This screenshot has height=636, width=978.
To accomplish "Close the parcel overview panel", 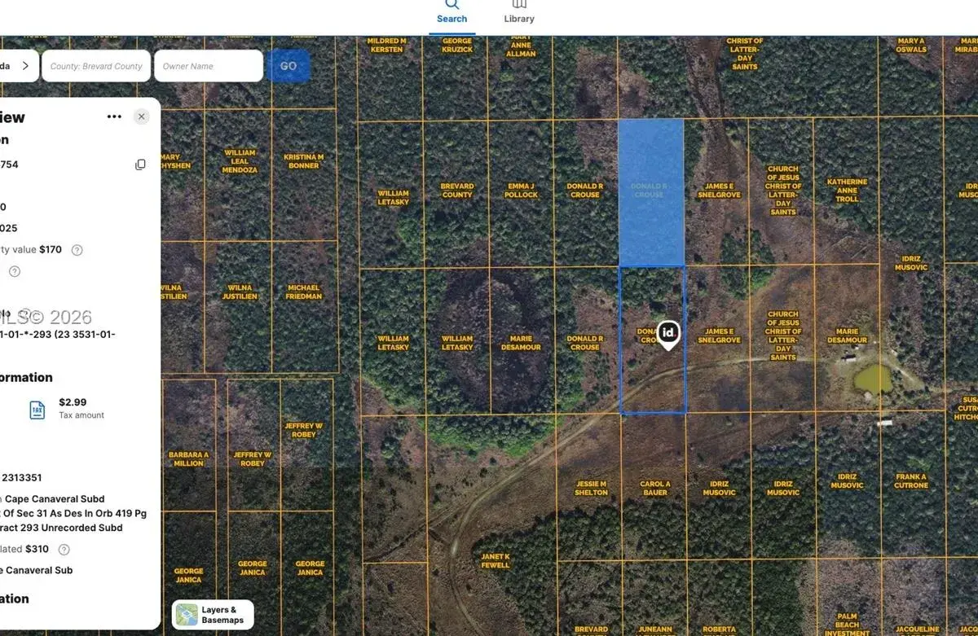I will pyautogui.click(x=142, y=116).
